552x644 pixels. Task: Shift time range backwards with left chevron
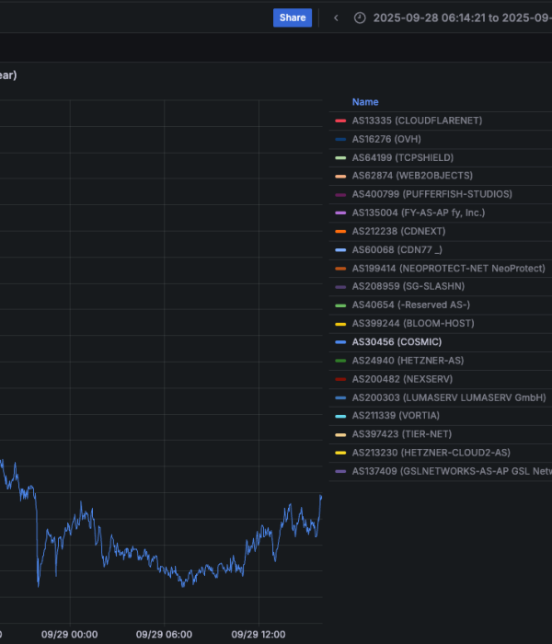pos(336,17)
